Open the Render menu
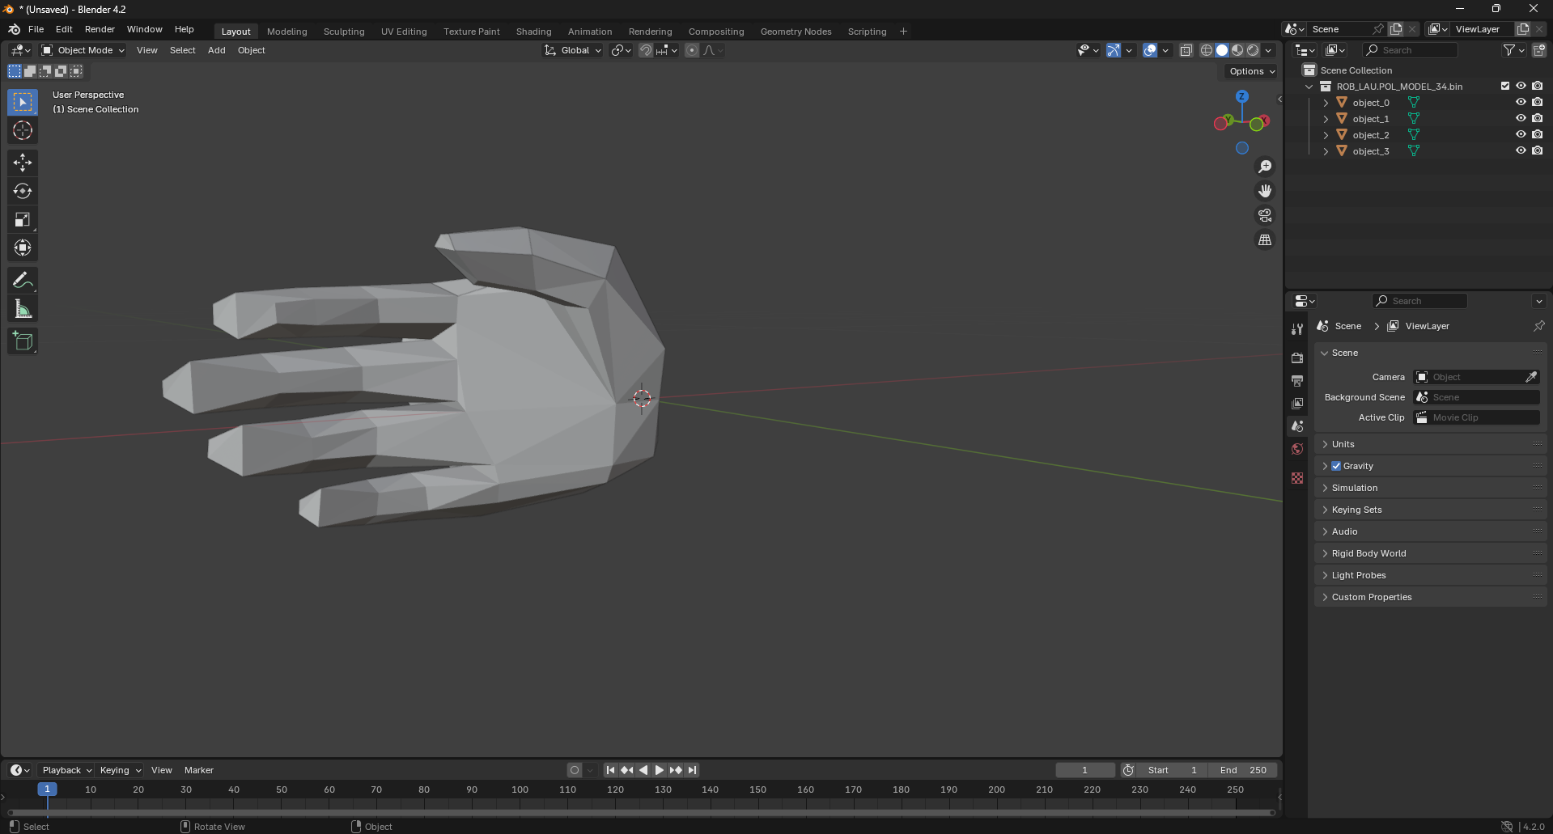This screenshot has width=1553, height=834. pyautogui.click(x=100, y=29)
